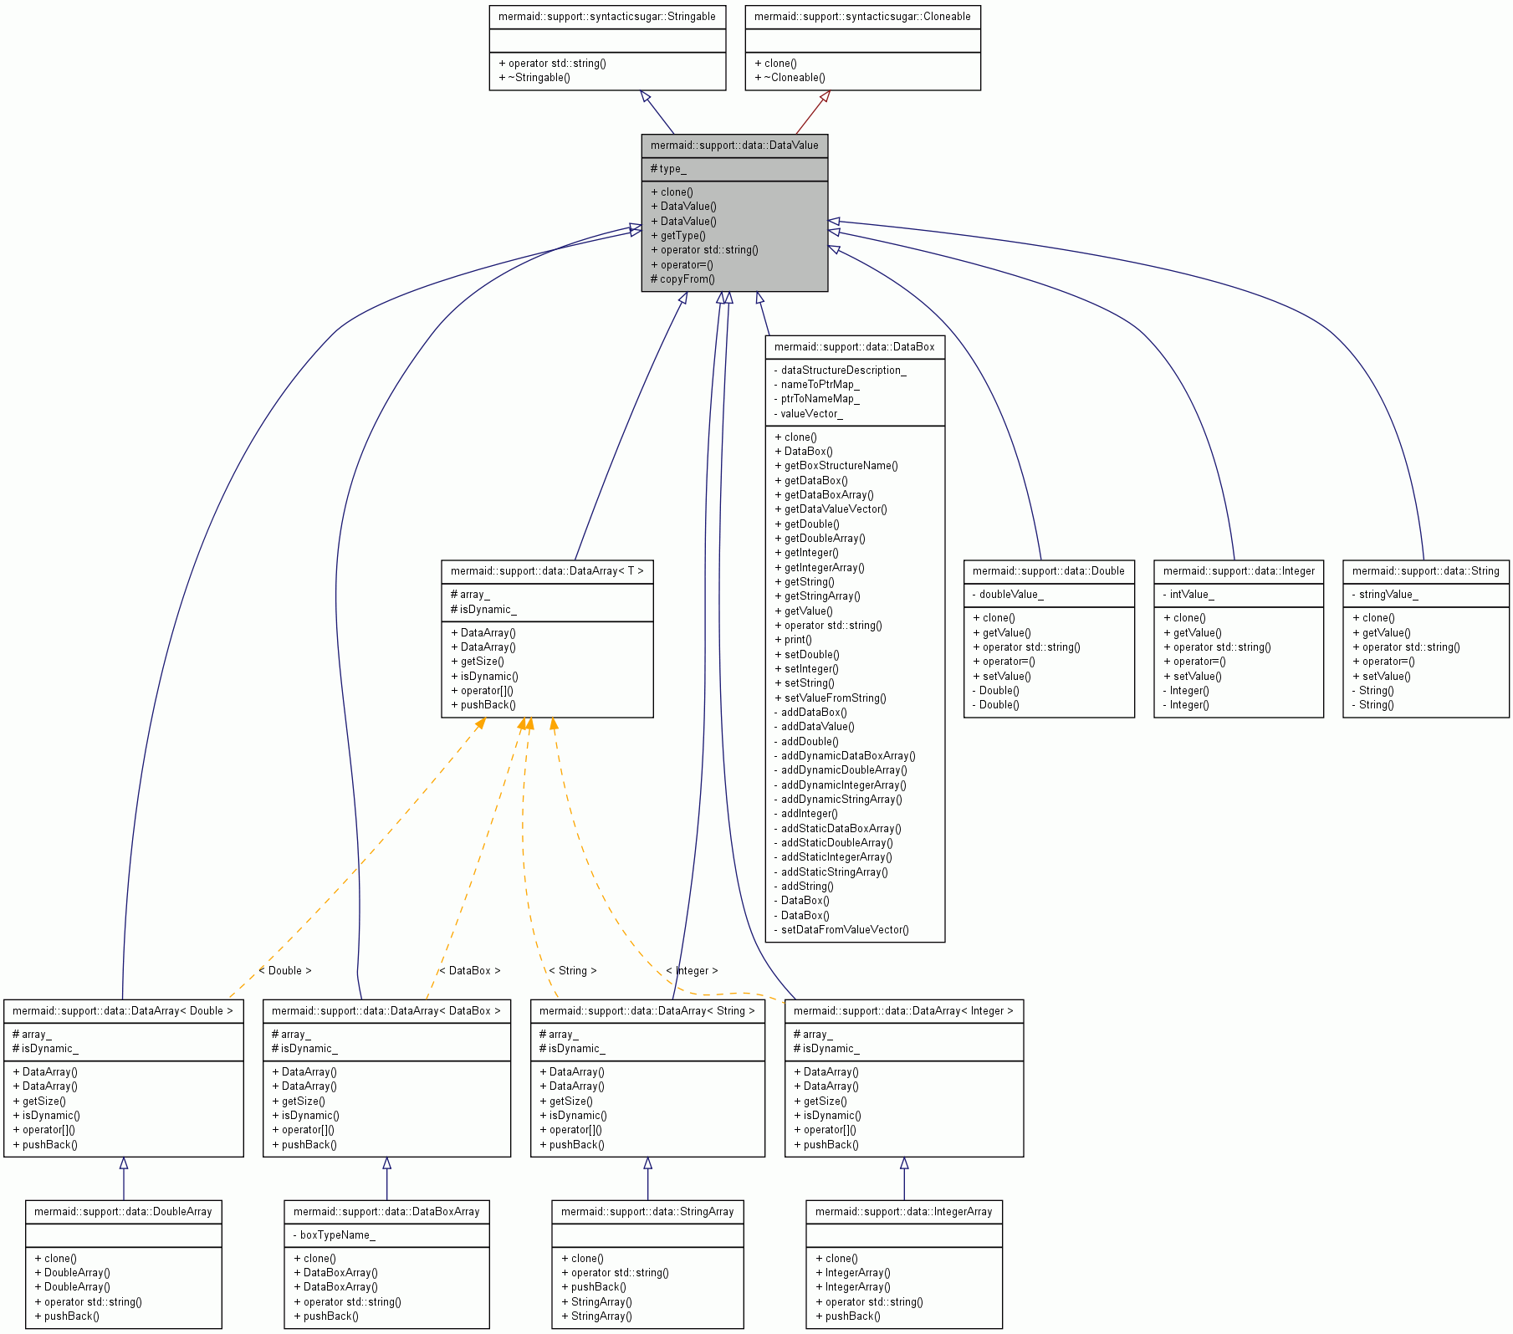Open the Cloneable class node title
Image resolution: width=1513 pixels, height=1334 pixels.
click(862, 17)
